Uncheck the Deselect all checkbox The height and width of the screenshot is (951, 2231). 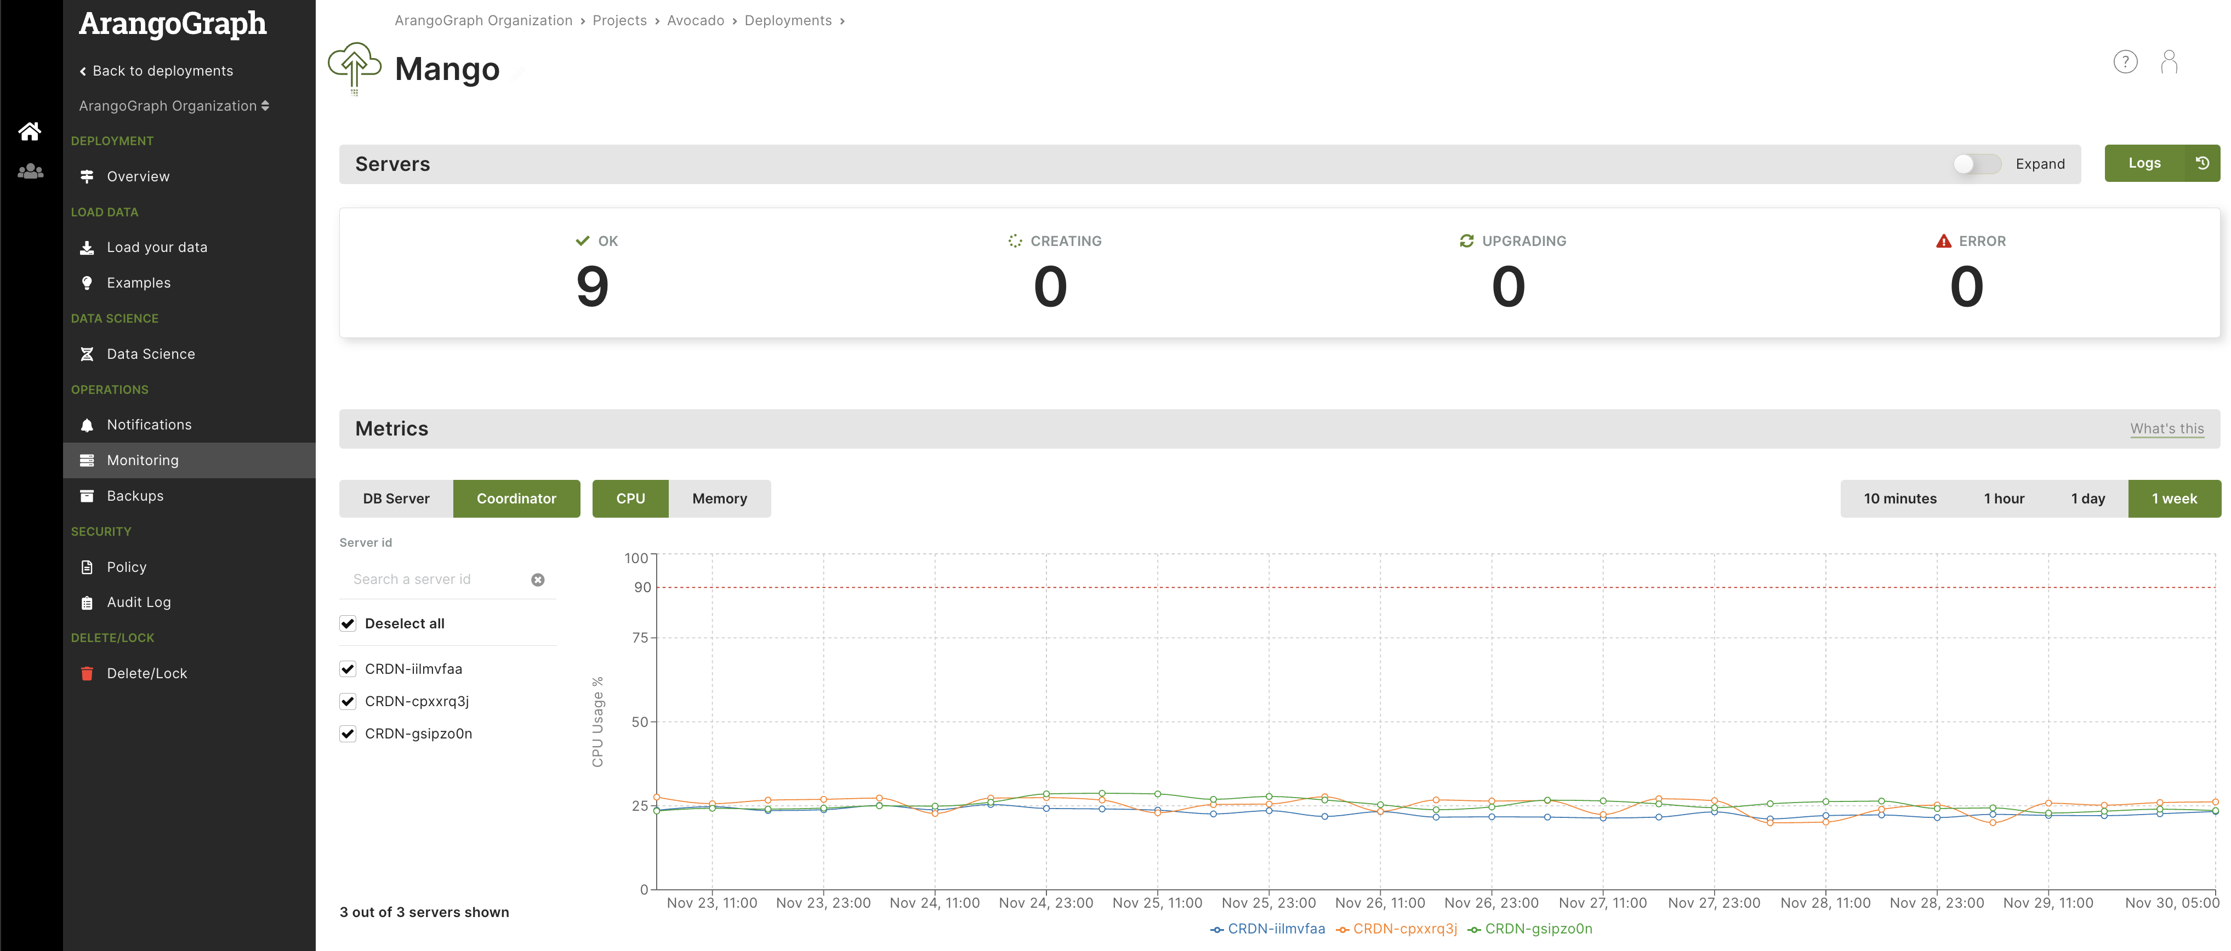pyautogui.click(x=348, y=623)
